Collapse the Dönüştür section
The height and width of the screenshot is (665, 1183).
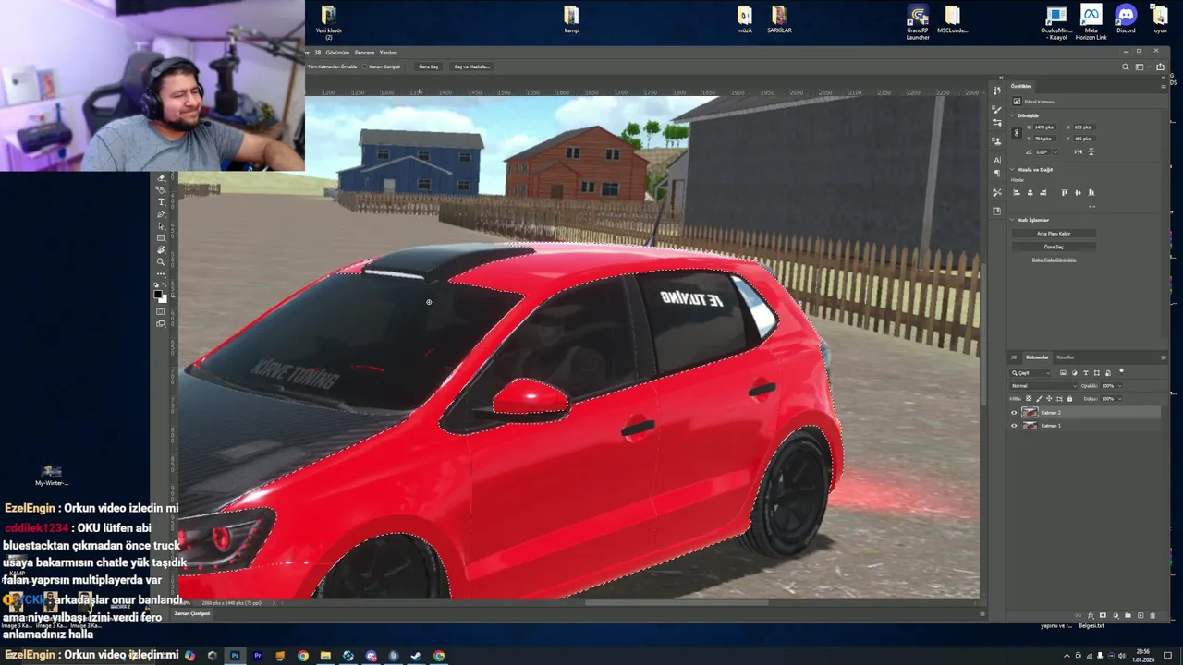pyautogui.click(x=1012, y=115)
